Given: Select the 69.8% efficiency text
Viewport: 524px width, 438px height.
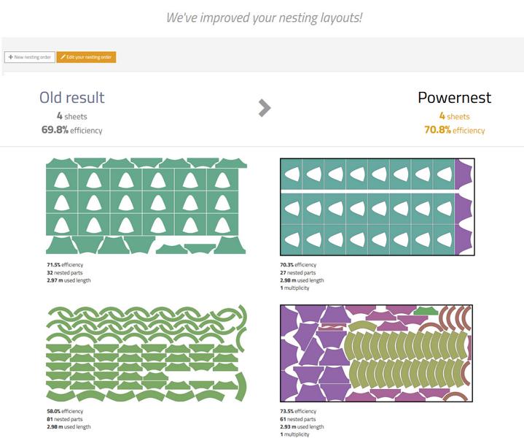Looking at the screenshot, I should click(x=72, y=130).
